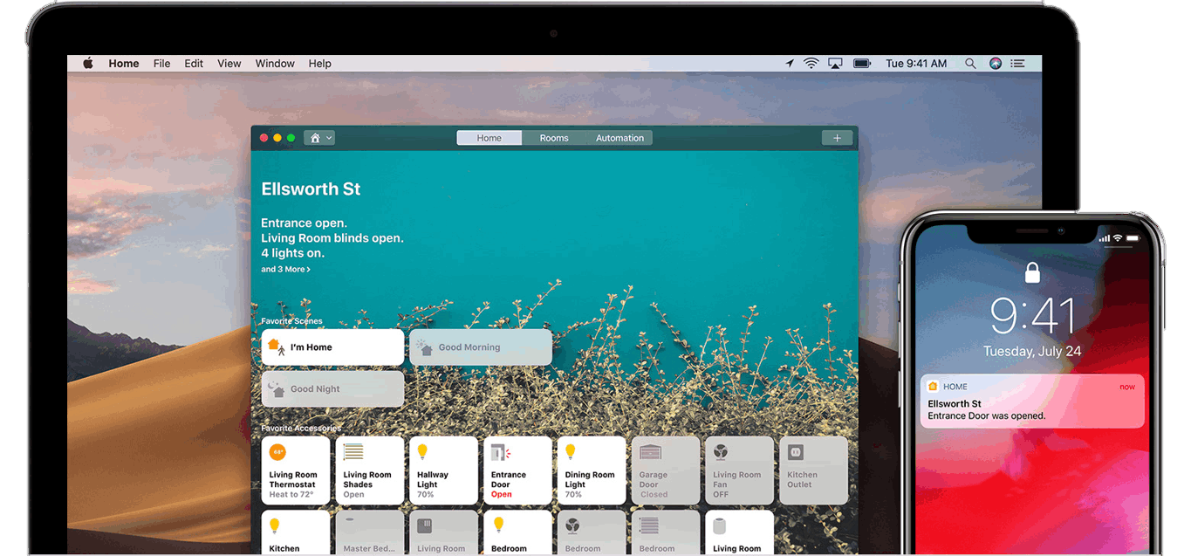Activate the Good Morning scene
This screenshot has width=1191, height=556.
480,347
